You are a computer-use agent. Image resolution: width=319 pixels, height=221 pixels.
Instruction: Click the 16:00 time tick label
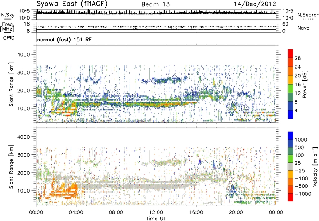[x=196, y=213]
